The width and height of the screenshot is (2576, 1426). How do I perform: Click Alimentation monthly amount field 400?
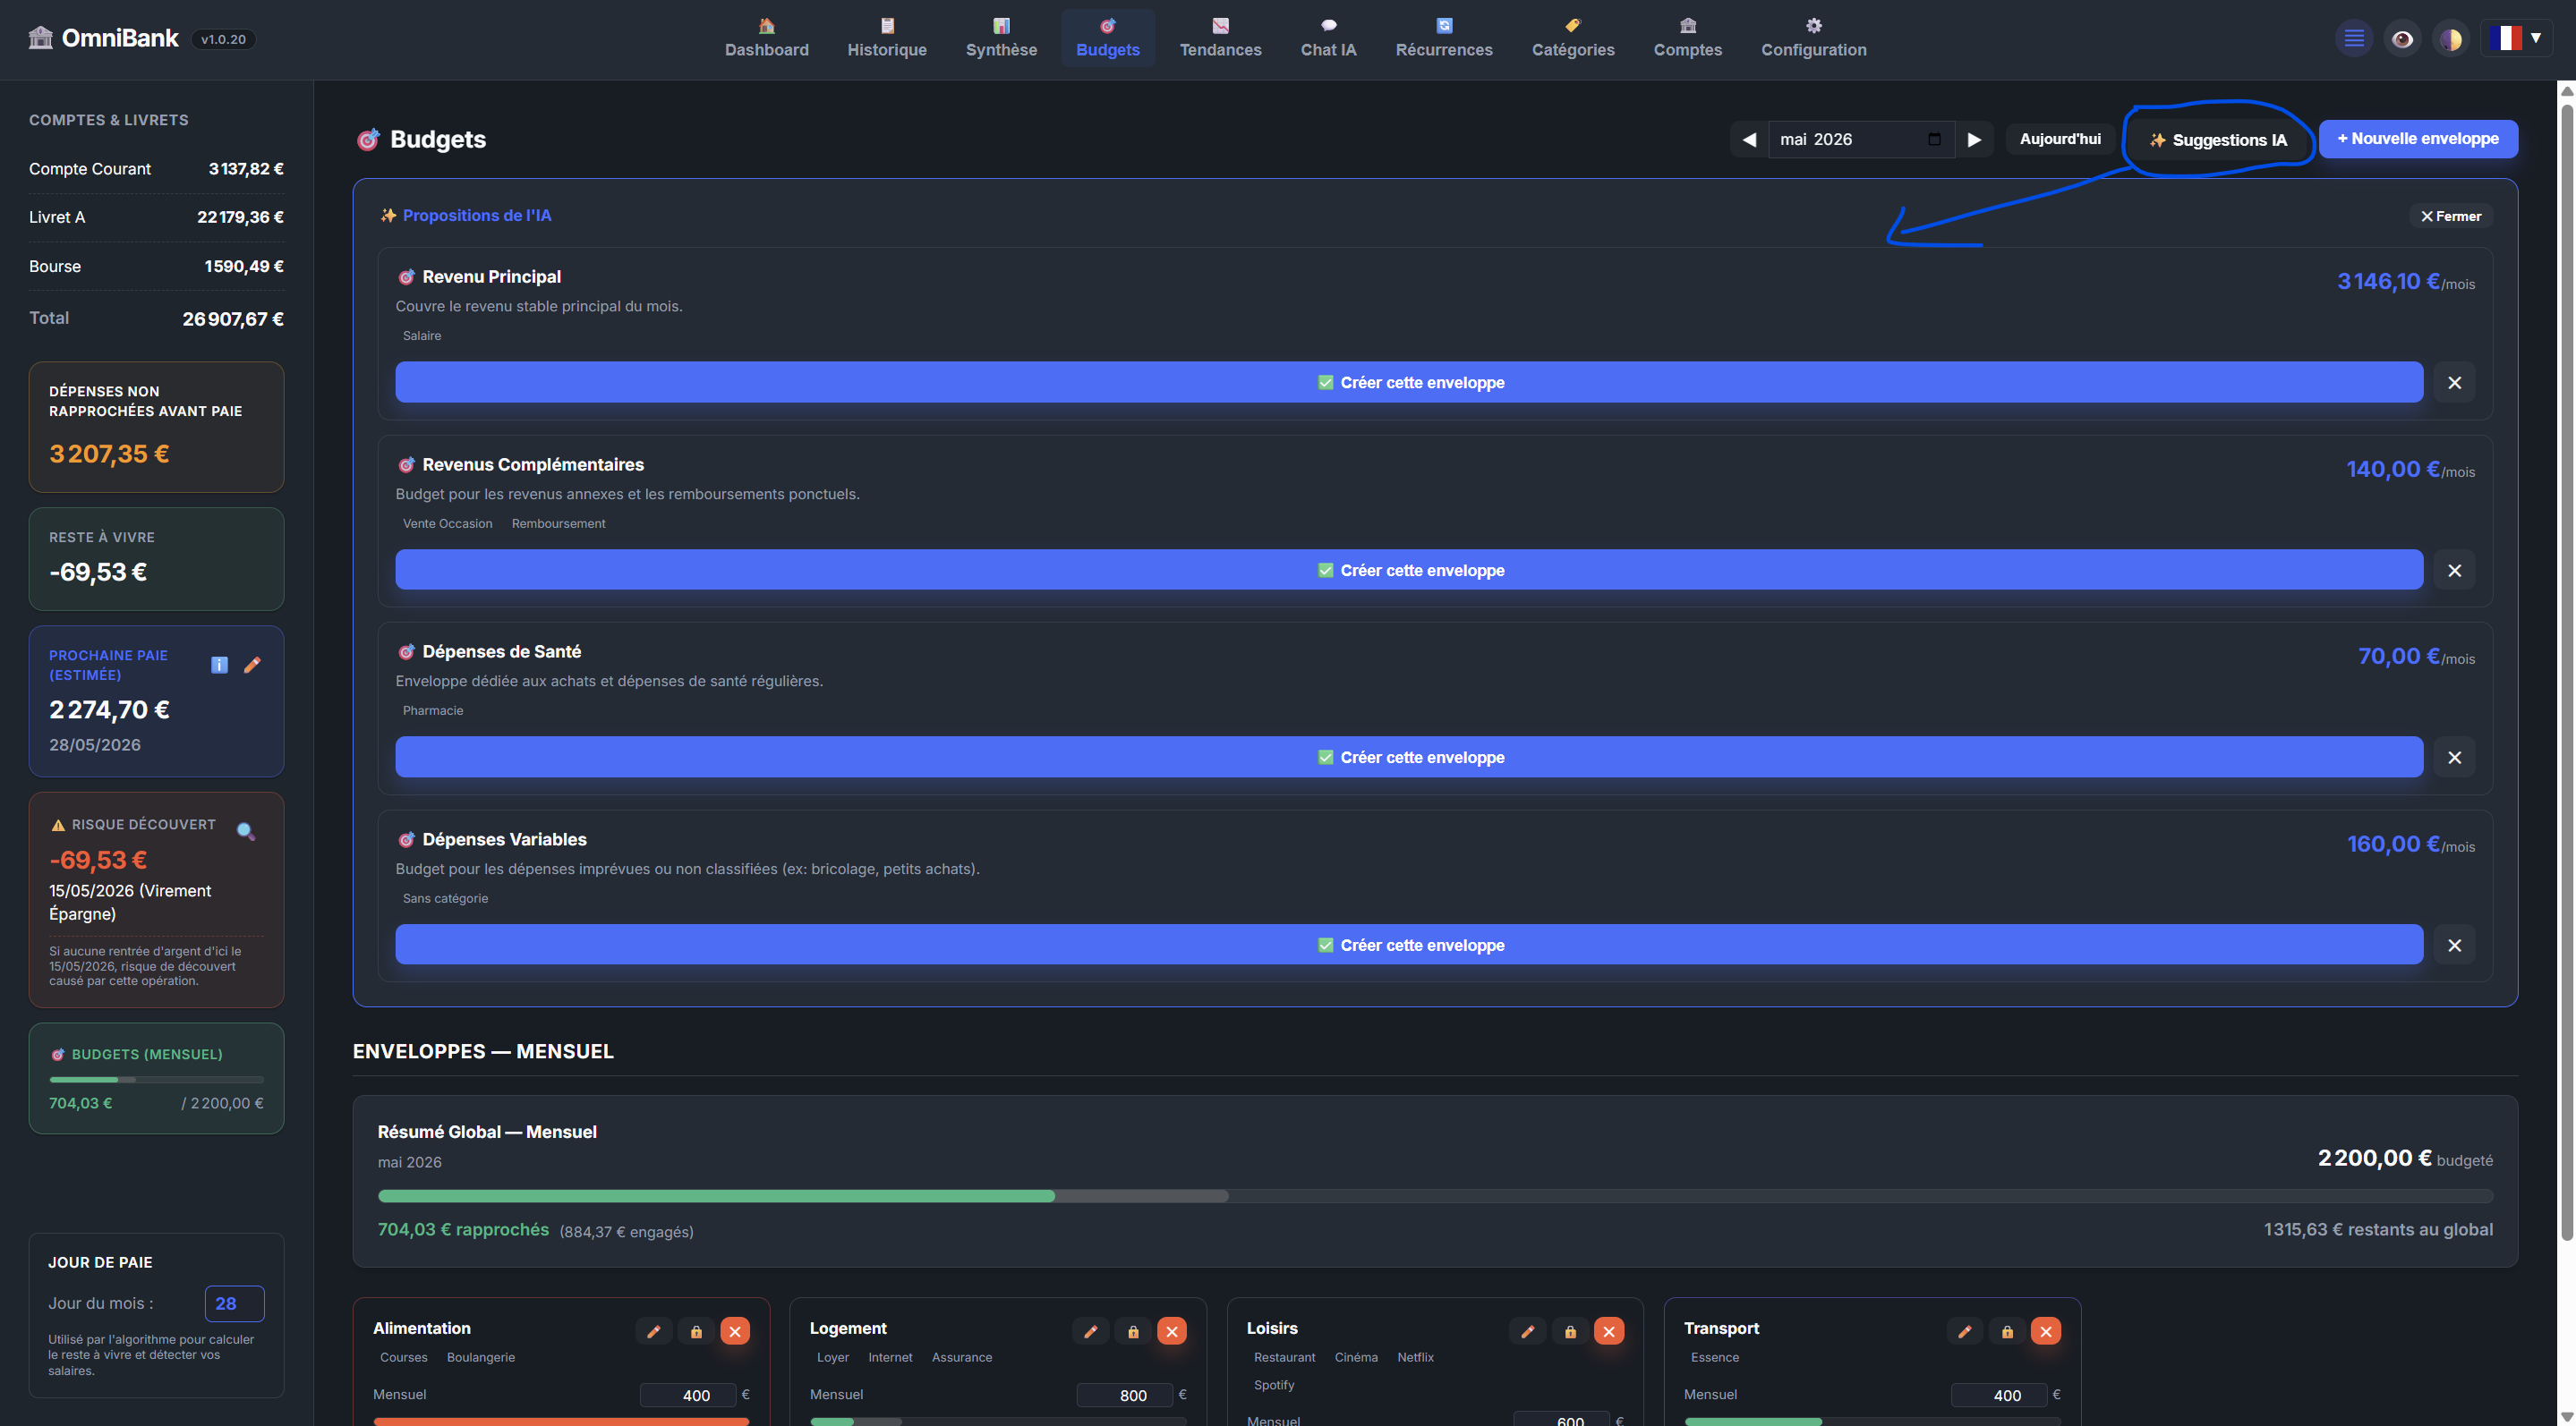point(688,1395)
